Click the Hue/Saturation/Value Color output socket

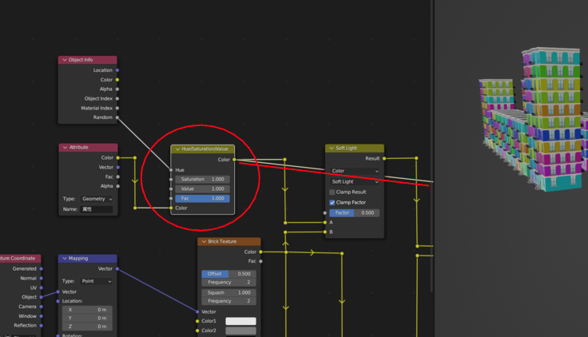pyautogui.click(x=234, y=160)
